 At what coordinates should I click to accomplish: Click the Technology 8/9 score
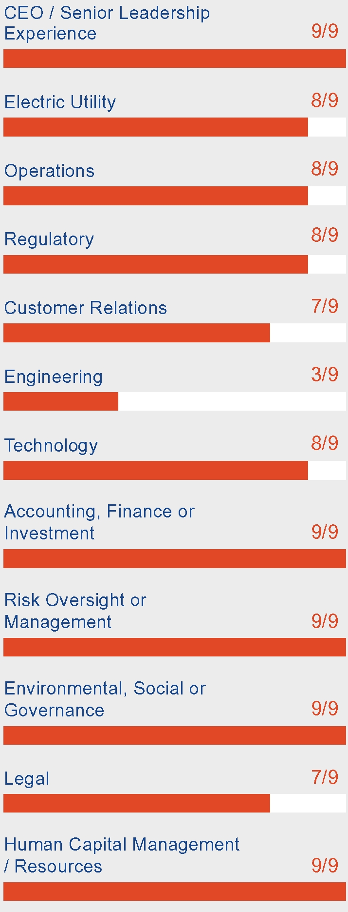tap(325, 443)
